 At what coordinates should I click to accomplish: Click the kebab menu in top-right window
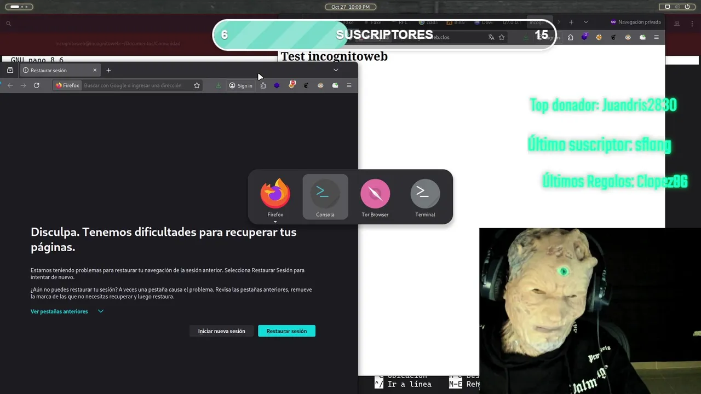(x=692, y=24)
